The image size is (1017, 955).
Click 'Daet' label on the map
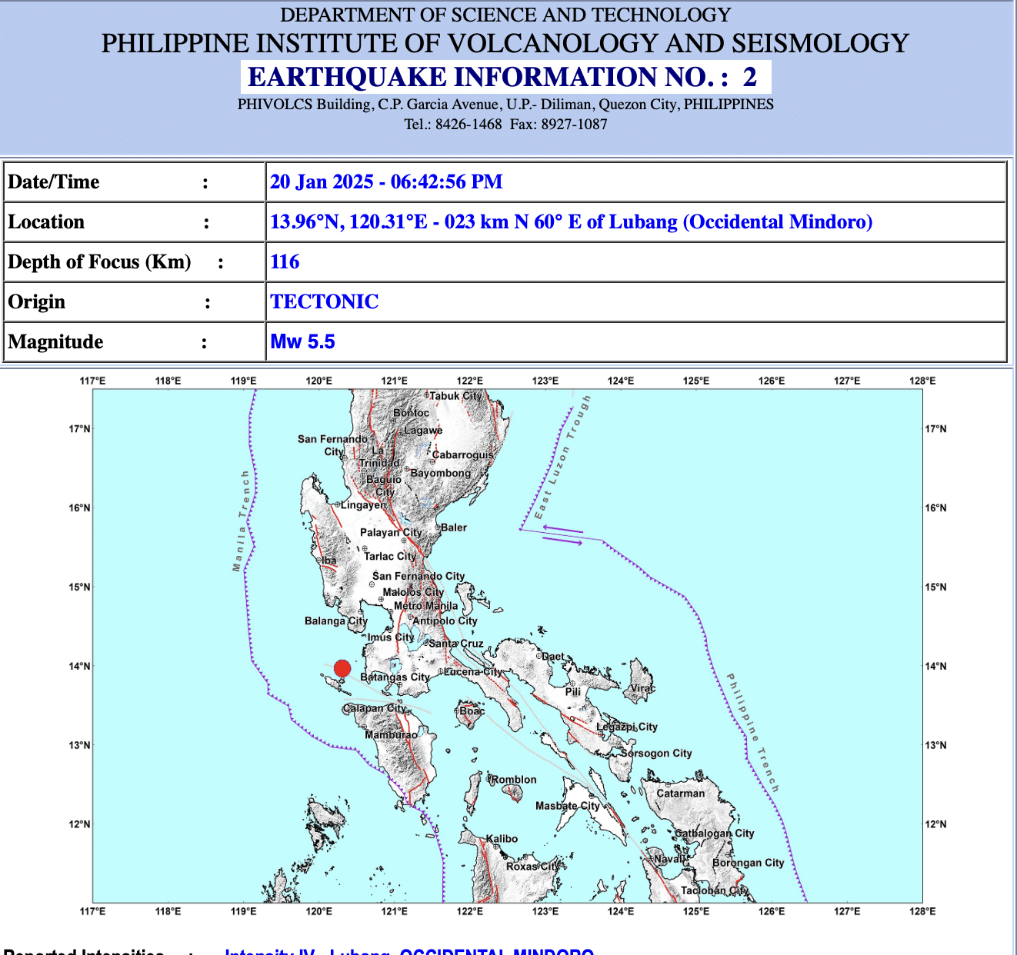coord(553,657)
